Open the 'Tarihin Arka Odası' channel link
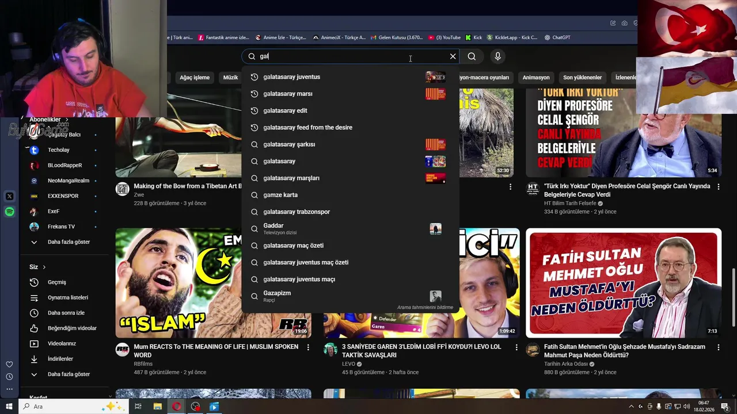This screenshot has height=414, width=737. coord(566,364)
